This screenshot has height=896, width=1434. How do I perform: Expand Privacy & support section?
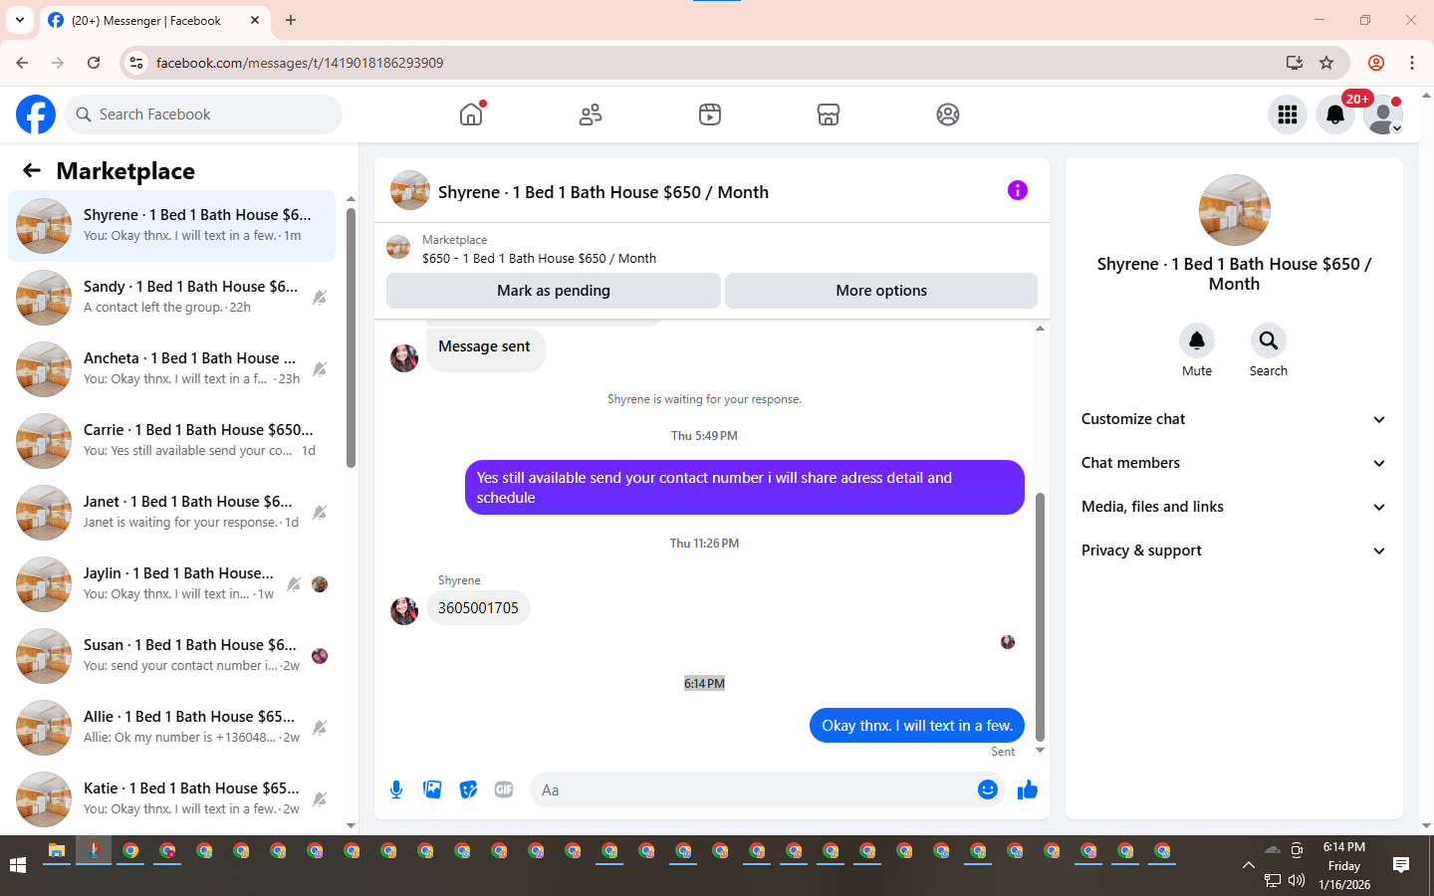1234,551
